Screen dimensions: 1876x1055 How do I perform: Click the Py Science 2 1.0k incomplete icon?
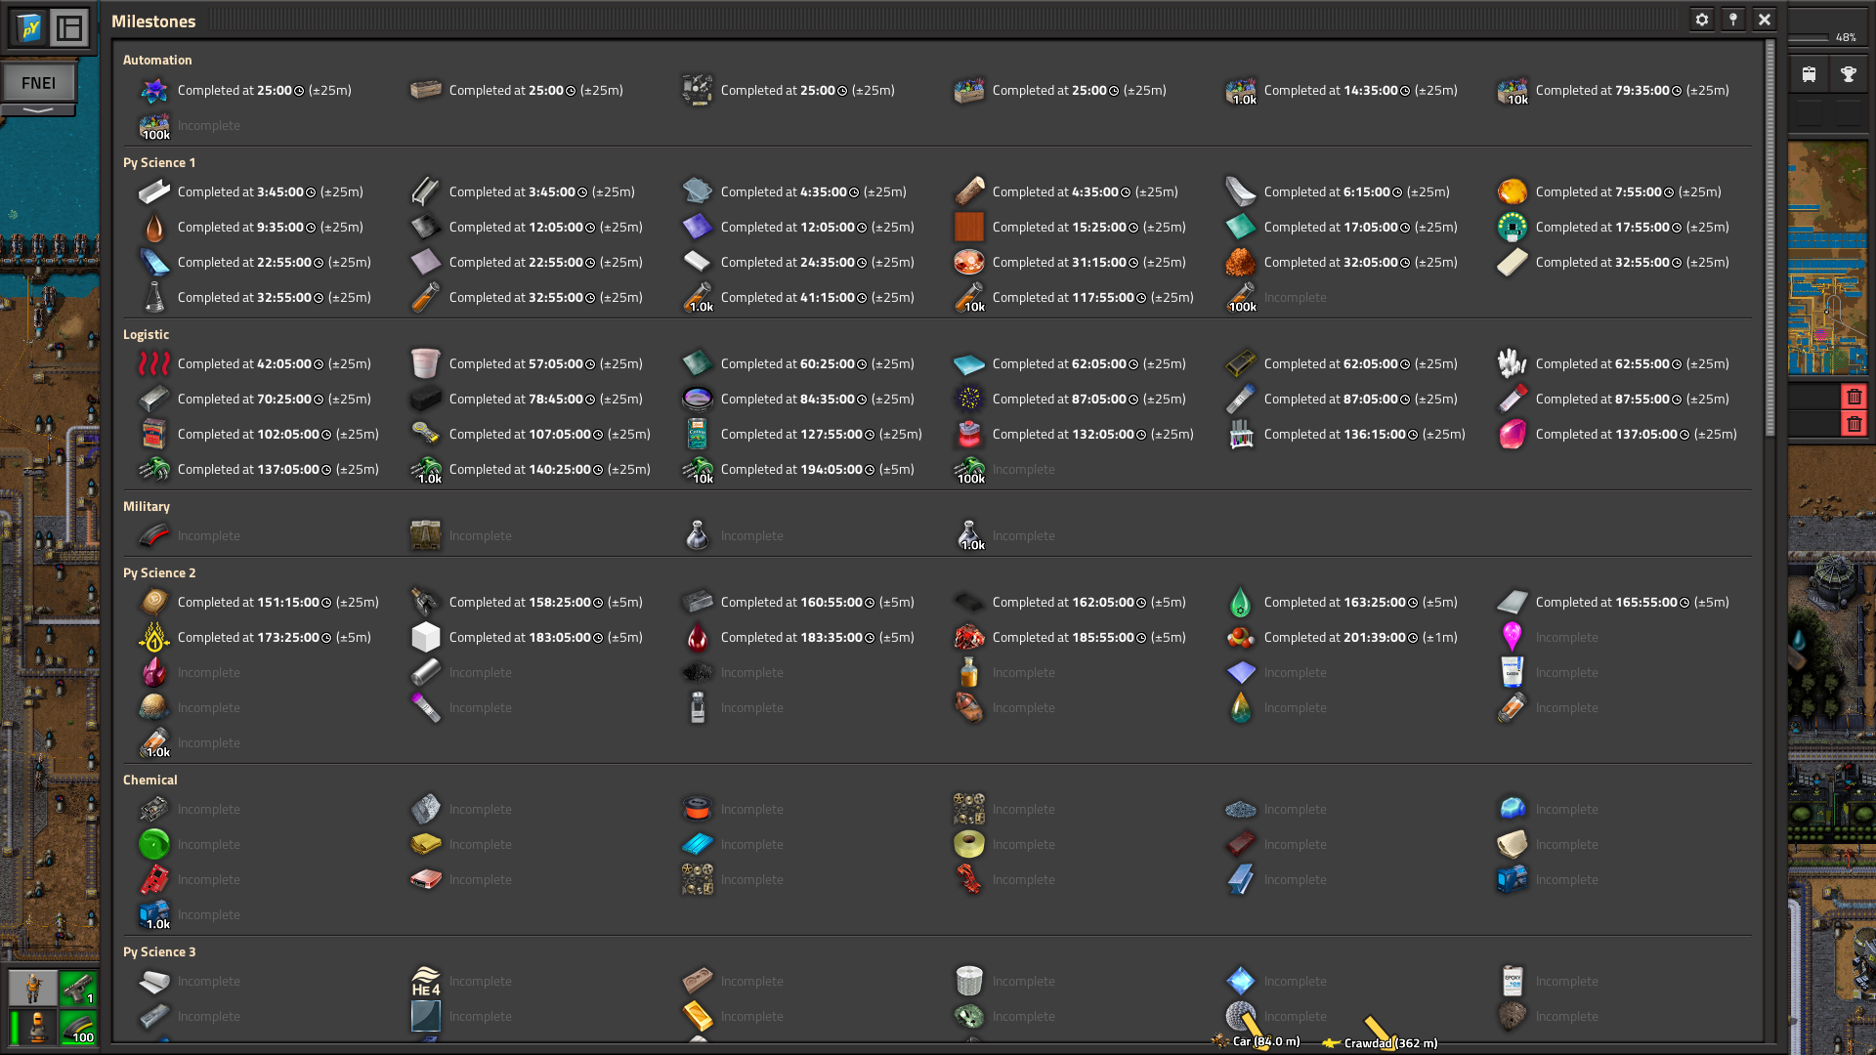[154, 743]
